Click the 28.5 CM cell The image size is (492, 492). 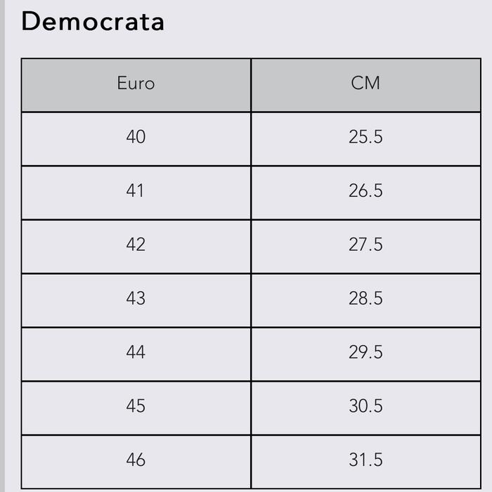coord(365,298)
